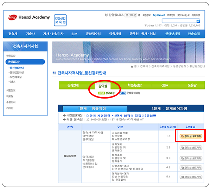Open the 회원정보 member info link

click(147, 15)
